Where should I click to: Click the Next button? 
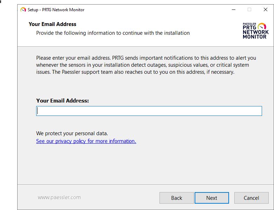click(212, 198)
